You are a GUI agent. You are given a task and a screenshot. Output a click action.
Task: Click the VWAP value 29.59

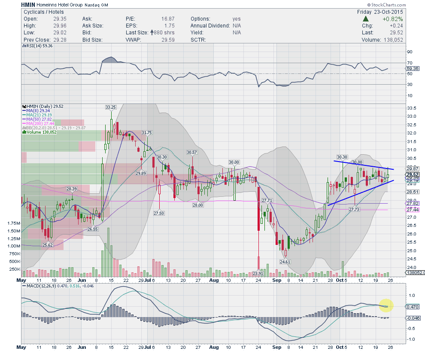[x=168, y=40]
